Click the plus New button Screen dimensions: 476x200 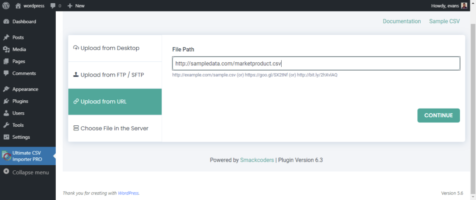tap(76, 6)
